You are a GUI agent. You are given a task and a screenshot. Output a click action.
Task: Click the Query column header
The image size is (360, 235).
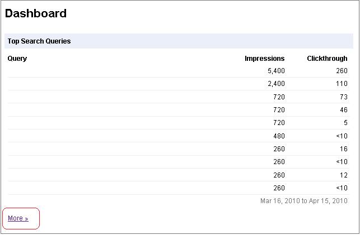pos(17,59)
